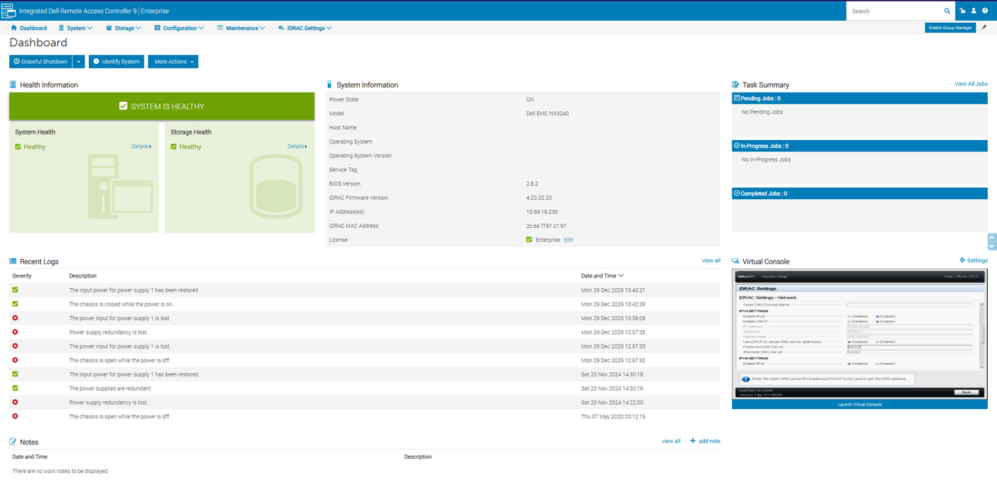
Task: Click the Notes pencil icon
Action: tap(13, 442)
